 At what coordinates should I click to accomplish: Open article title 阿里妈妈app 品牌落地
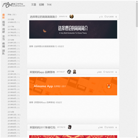coord(42,72)
